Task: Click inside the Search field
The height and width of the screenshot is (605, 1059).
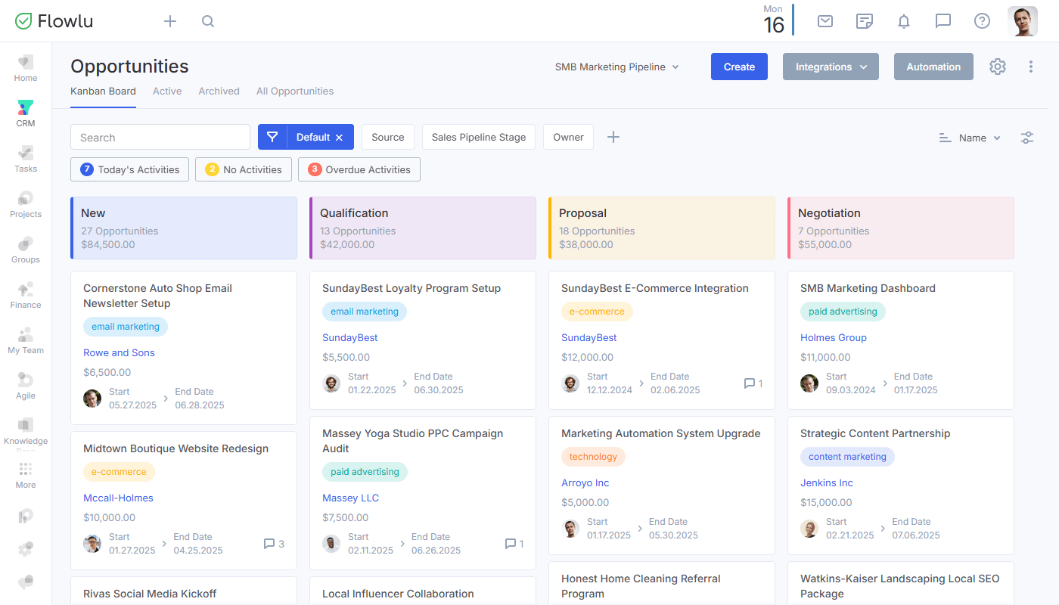Action: pos(160,137)
